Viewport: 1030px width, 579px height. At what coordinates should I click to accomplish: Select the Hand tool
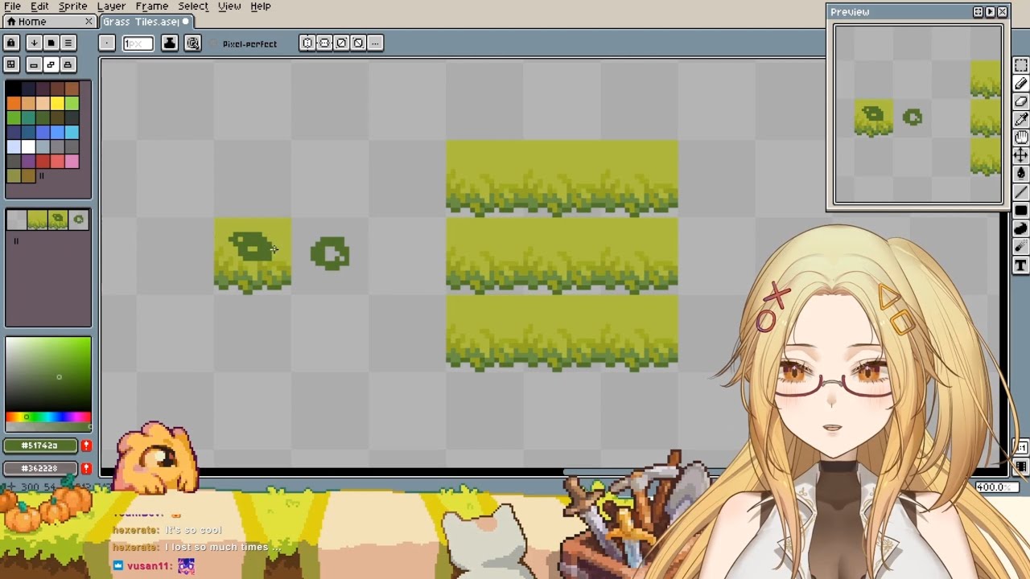1020,137
